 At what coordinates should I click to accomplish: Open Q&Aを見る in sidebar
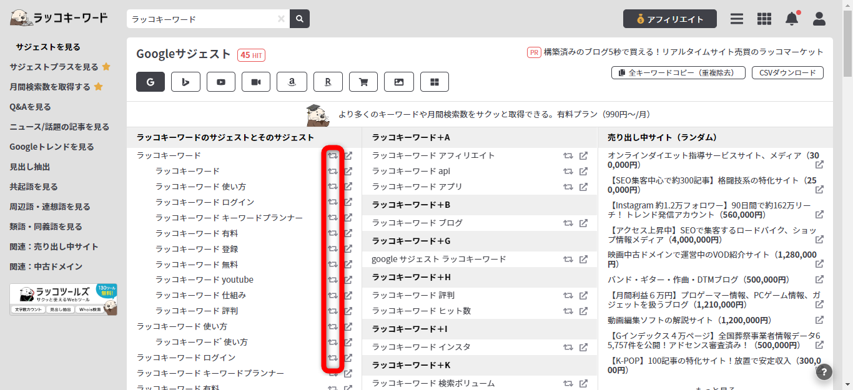pyautogui.click(x=31, y=107)
